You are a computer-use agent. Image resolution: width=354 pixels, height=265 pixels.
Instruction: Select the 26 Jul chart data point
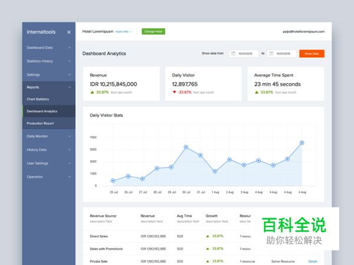click(128, 176)
